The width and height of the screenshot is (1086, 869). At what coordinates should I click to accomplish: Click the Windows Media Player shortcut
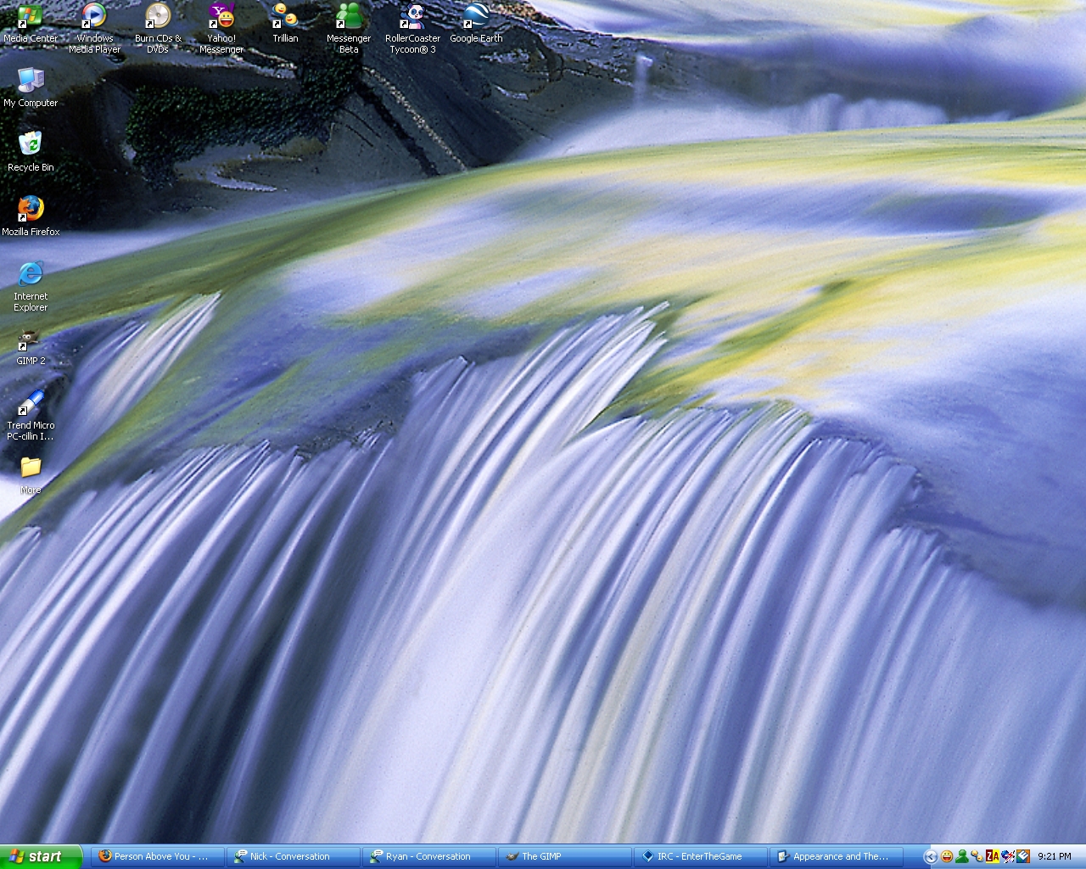pos(94,17)
